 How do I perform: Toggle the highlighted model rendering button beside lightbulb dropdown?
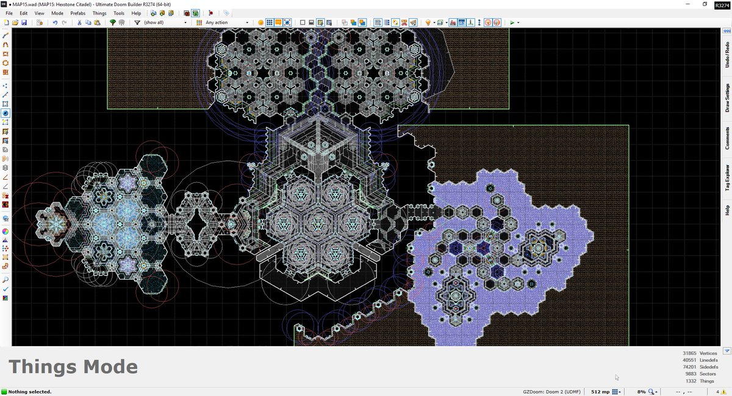tap(439, 23)
